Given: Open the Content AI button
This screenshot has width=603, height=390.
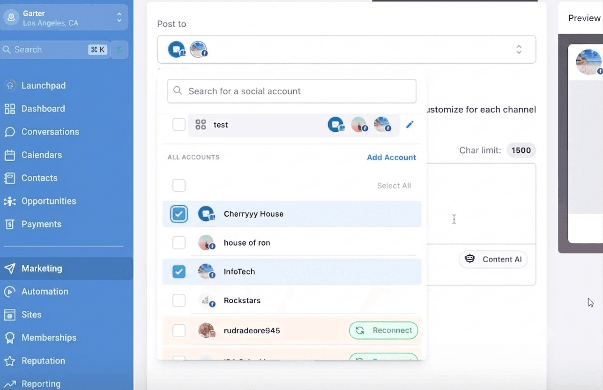Looking at the screenshot, I should [493, 259].
